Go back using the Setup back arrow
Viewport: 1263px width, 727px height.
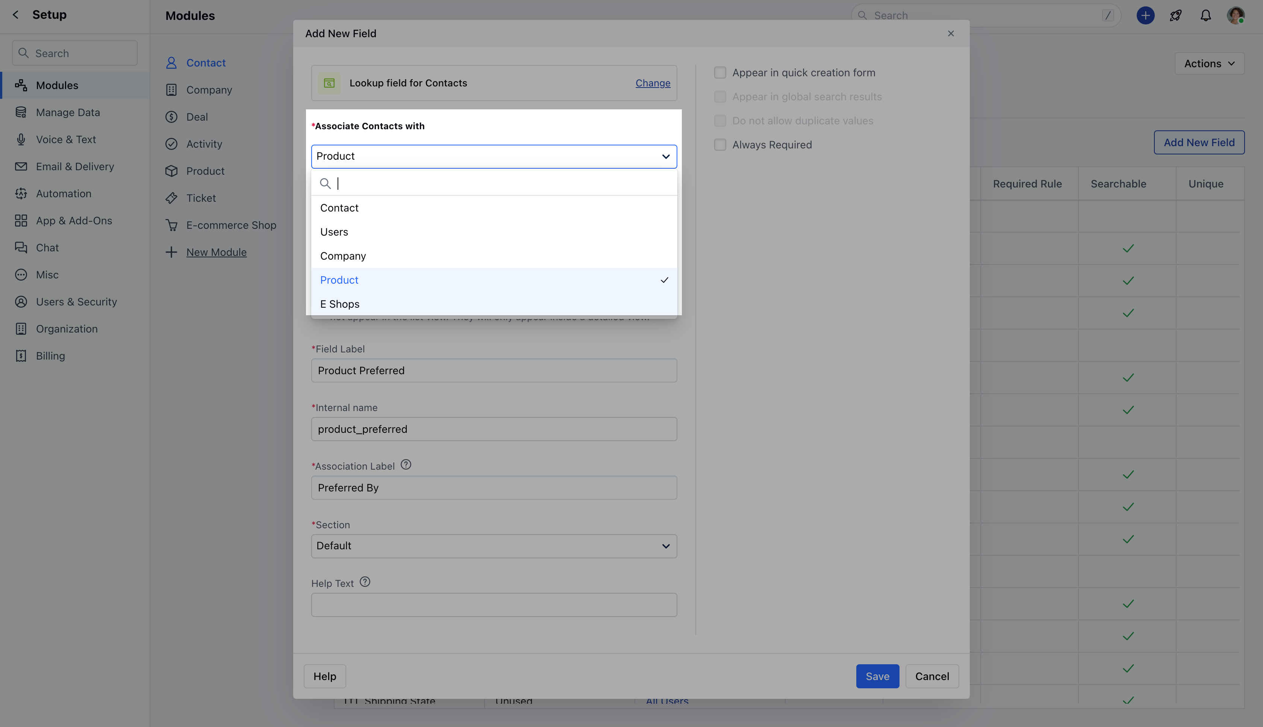(15, 15)
